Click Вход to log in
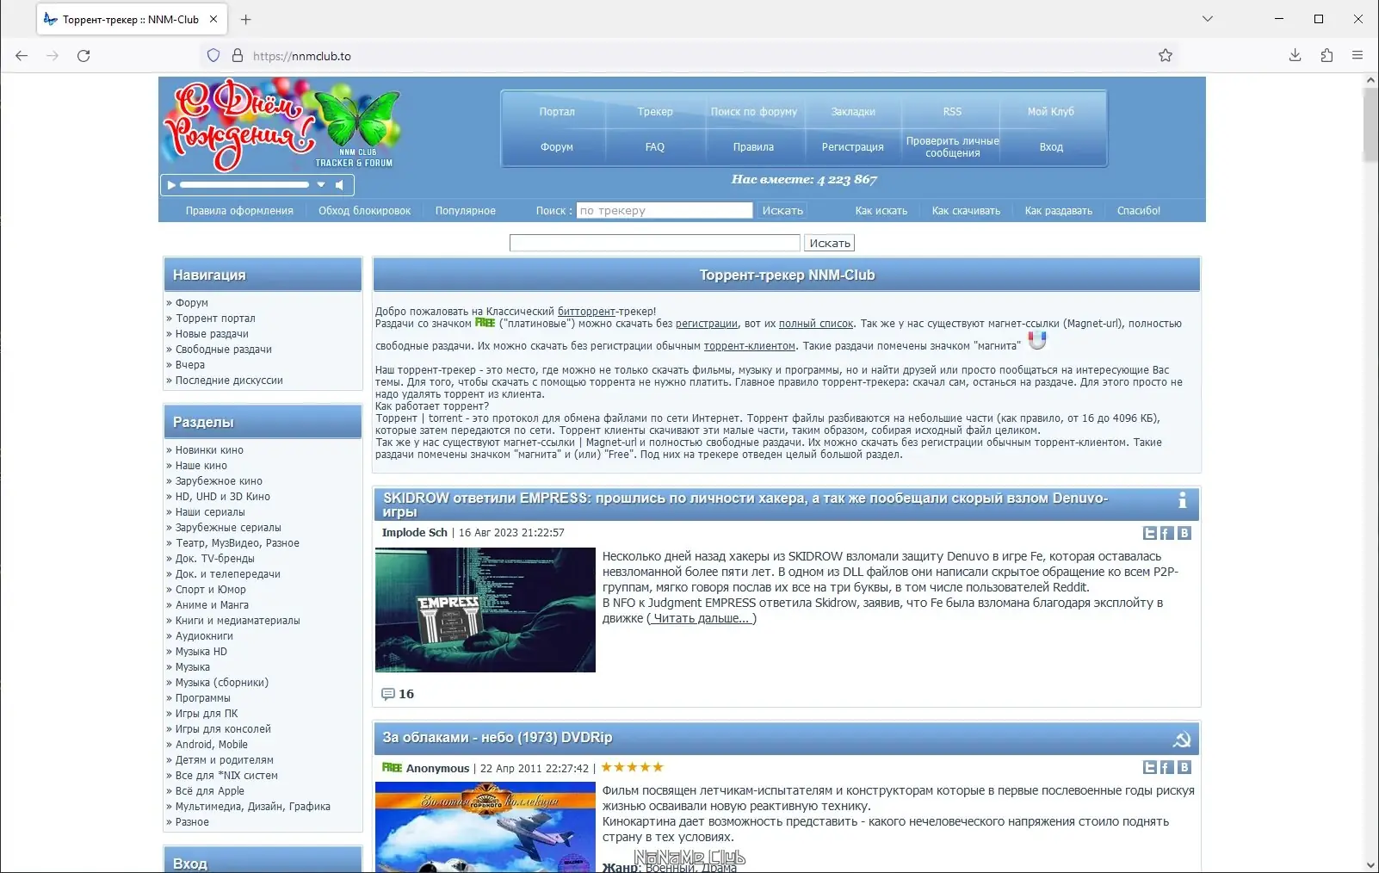 (1051, 147)
